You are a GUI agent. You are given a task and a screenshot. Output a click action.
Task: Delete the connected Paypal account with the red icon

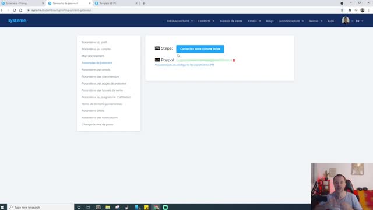pyautogui.click(x=234, y=60)
